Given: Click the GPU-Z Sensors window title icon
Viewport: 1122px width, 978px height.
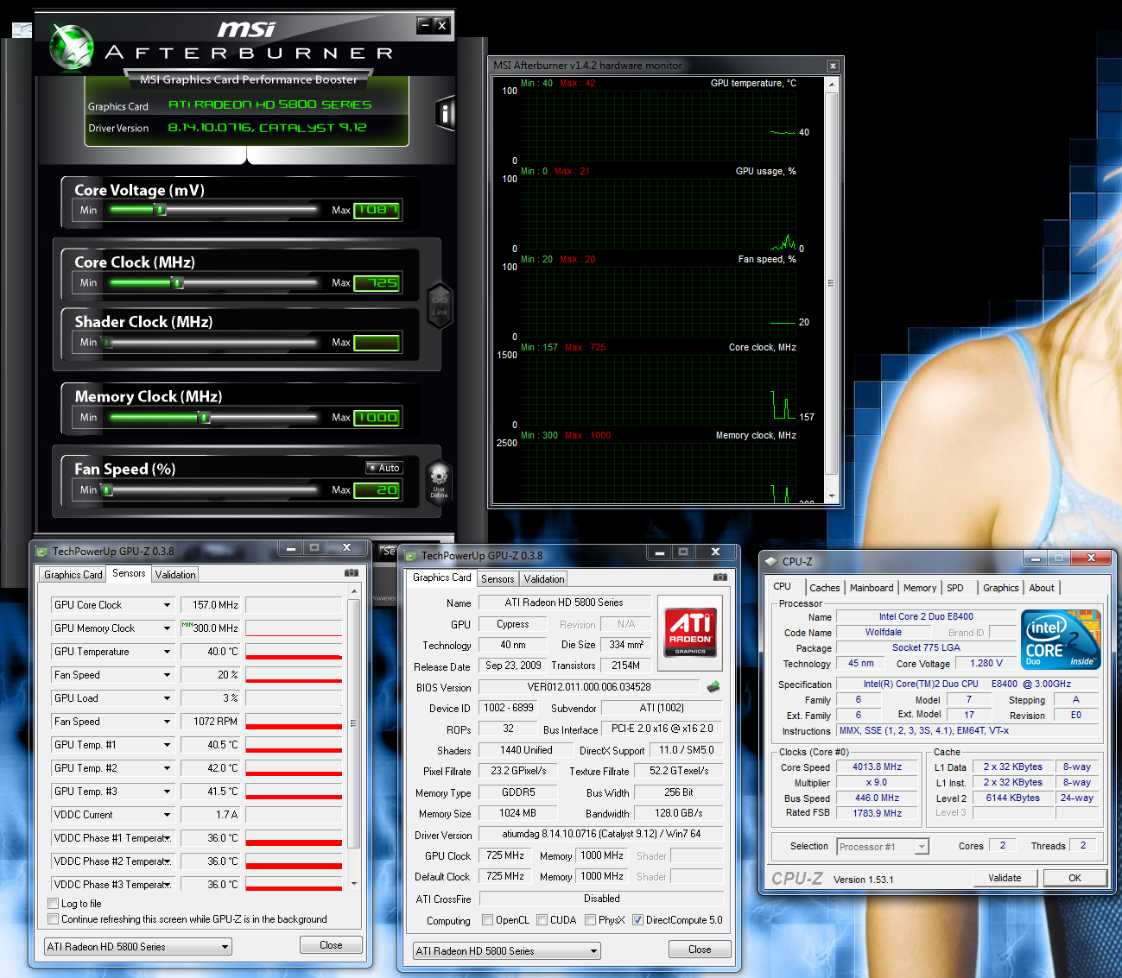Looking at the screenshot, I should point(41,551).
